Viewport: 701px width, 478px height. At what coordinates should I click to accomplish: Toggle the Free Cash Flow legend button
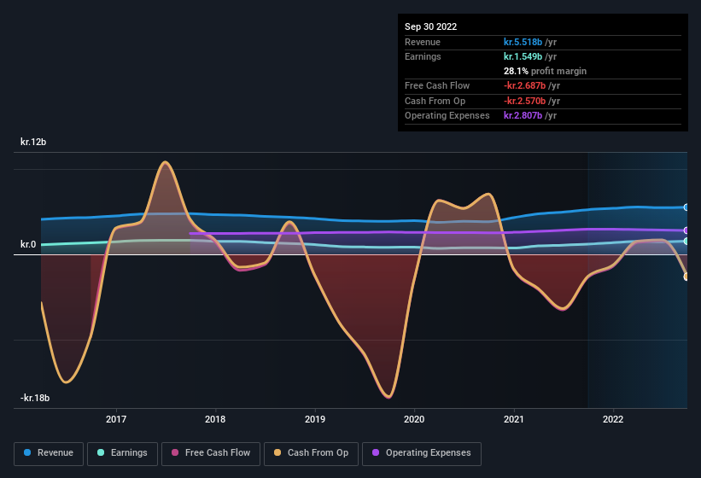coord(211,453)
